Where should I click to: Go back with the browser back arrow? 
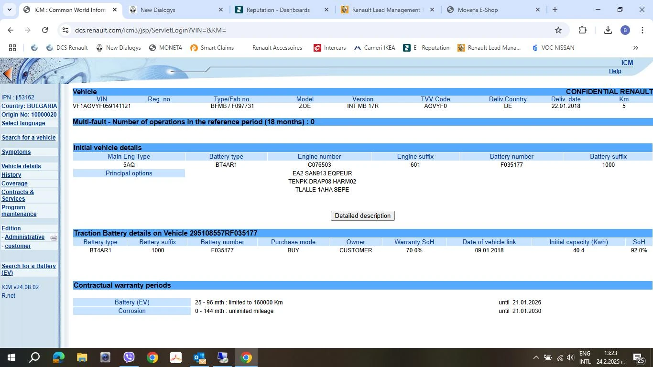(x=11, y=30)
